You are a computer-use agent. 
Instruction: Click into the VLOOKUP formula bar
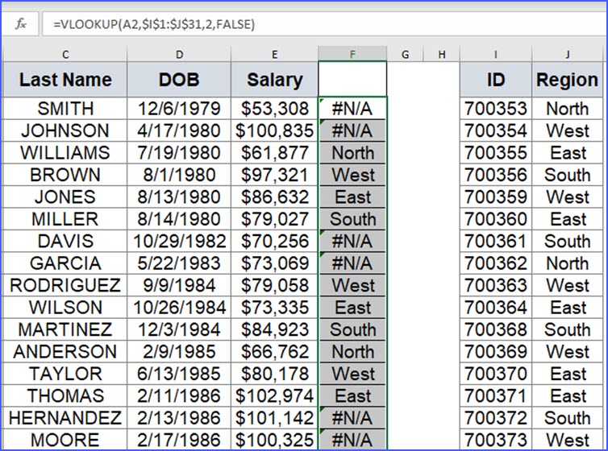click(x=324, y=24)
